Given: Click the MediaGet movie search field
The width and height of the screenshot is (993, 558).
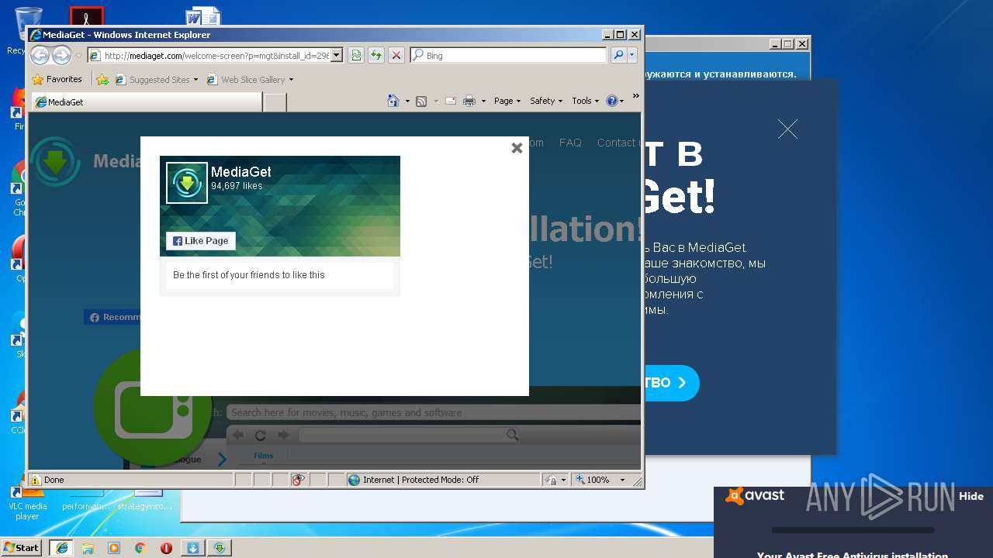Looking at the screenshot, I should coord(434,412).
